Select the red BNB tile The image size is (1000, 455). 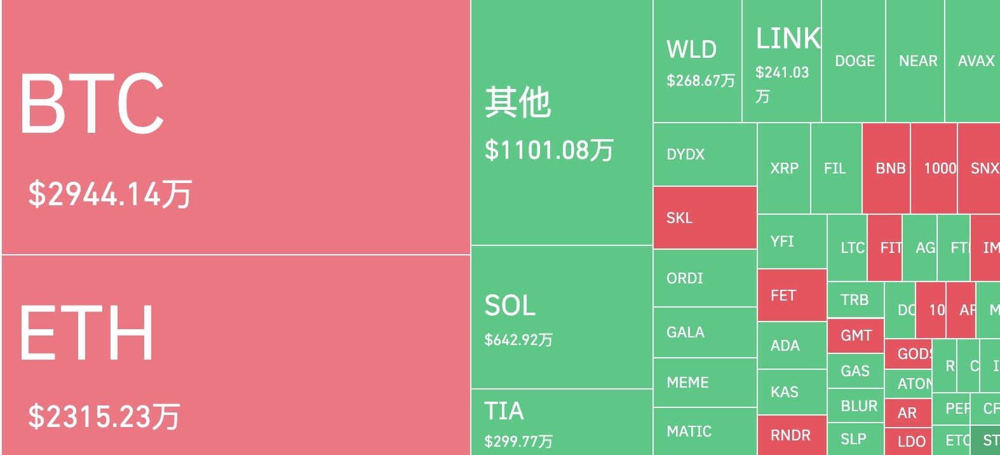886,168
